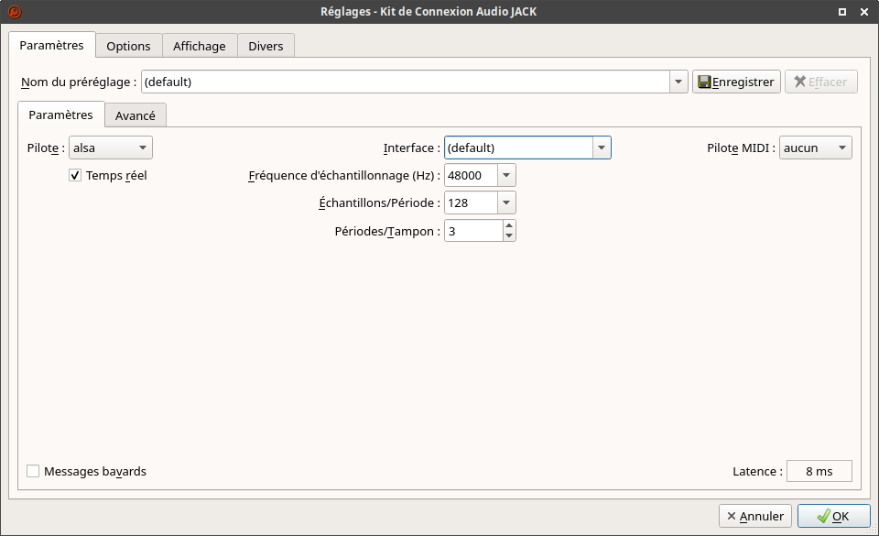The image size is (879, 536).
Task: Enable the Messages bavards checkbox
Action: pyautogui.click(x=33, y=471)
